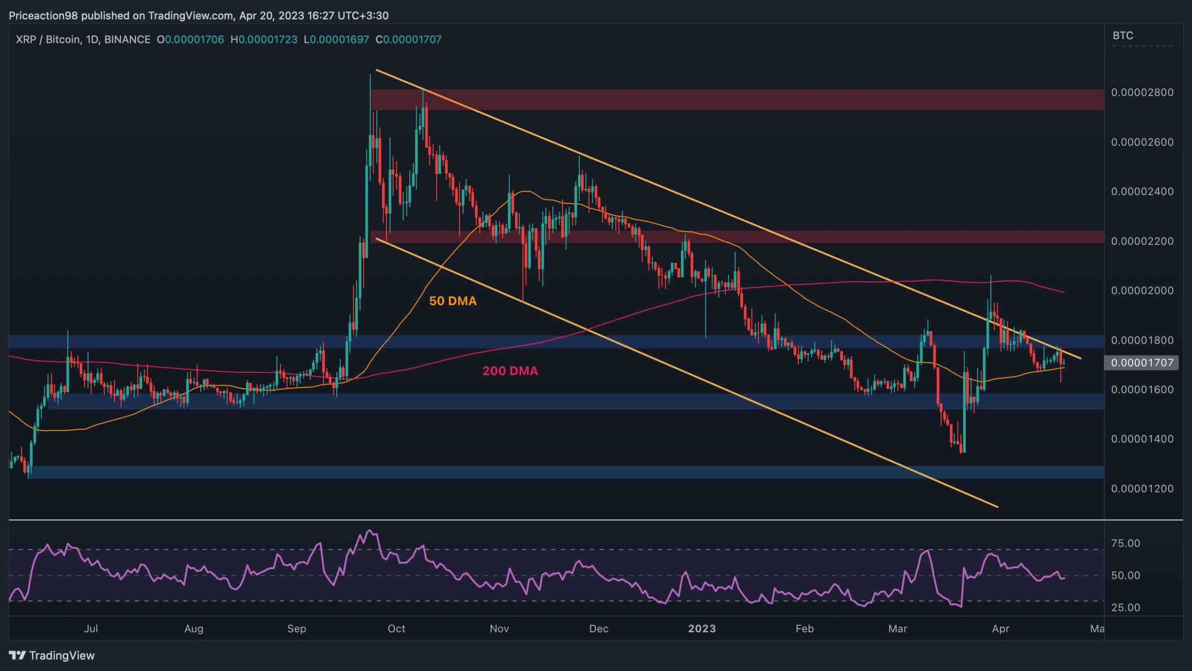Click the 'Feb' time axis label
1192x671 pixels.
[805, 629]
